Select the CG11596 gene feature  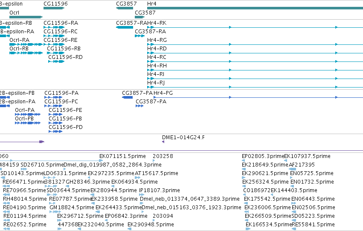point(54,8)
